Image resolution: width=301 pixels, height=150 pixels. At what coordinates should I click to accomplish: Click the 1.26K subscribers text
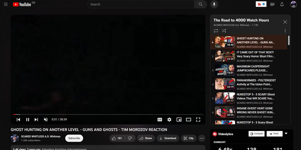(31, 140)
